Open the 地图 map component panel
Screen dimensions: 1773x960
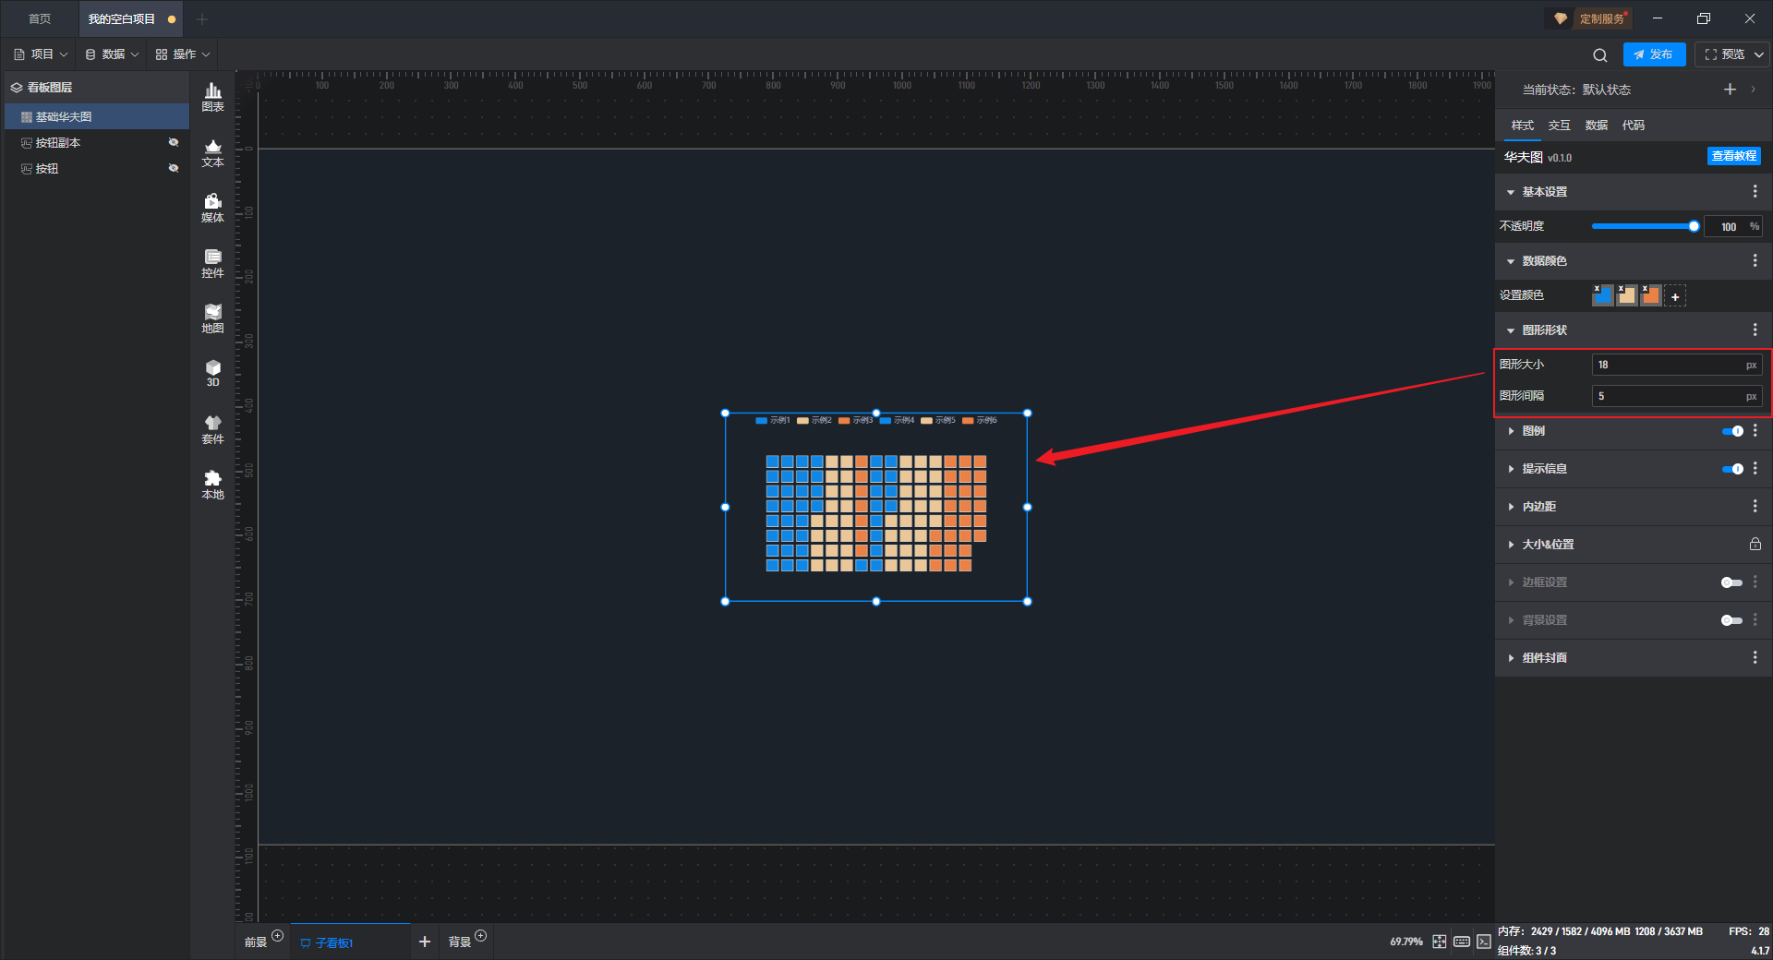point(212,318)
